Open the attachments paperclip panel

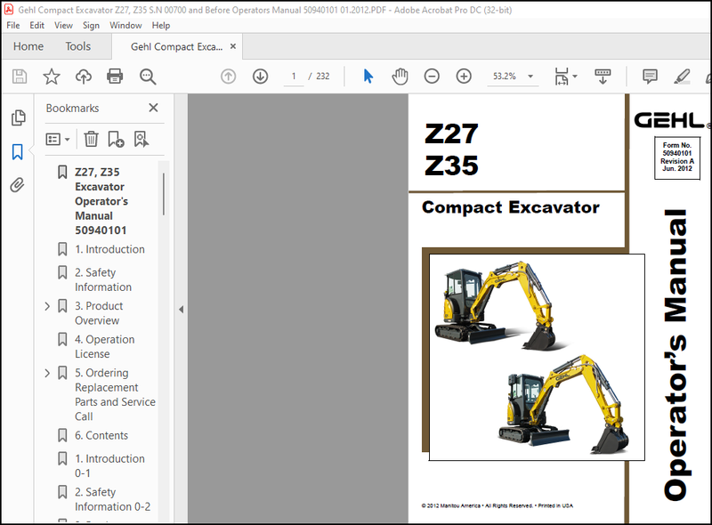point(19,183)
